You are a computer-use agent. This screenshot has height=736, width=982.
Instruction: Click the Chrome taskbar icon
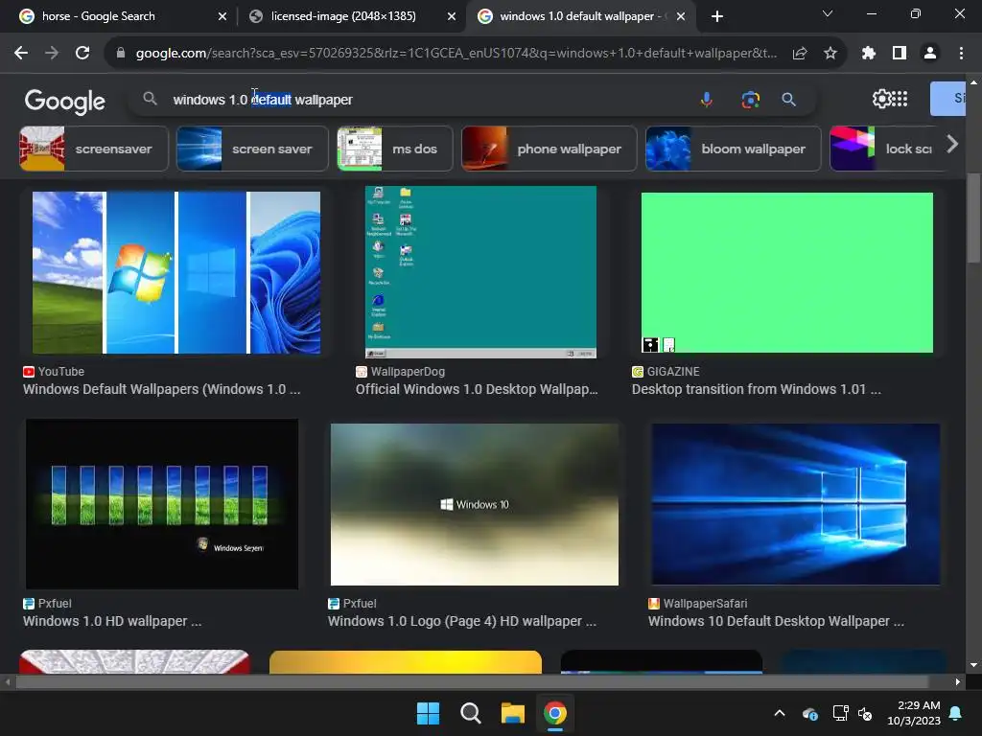(x=555, y=713)
